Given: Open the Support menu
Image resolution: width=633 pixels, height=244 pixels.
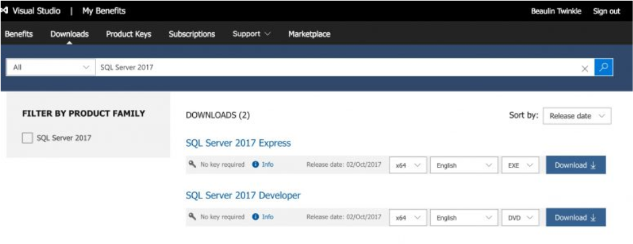Looking at the screenshot, I should point(251,34).
